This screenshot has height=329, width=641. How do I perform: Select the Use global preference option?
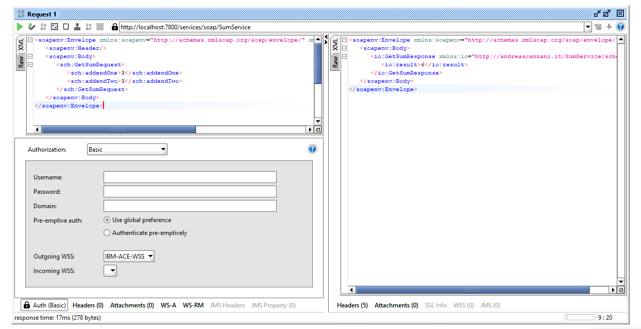coord(107,220)
